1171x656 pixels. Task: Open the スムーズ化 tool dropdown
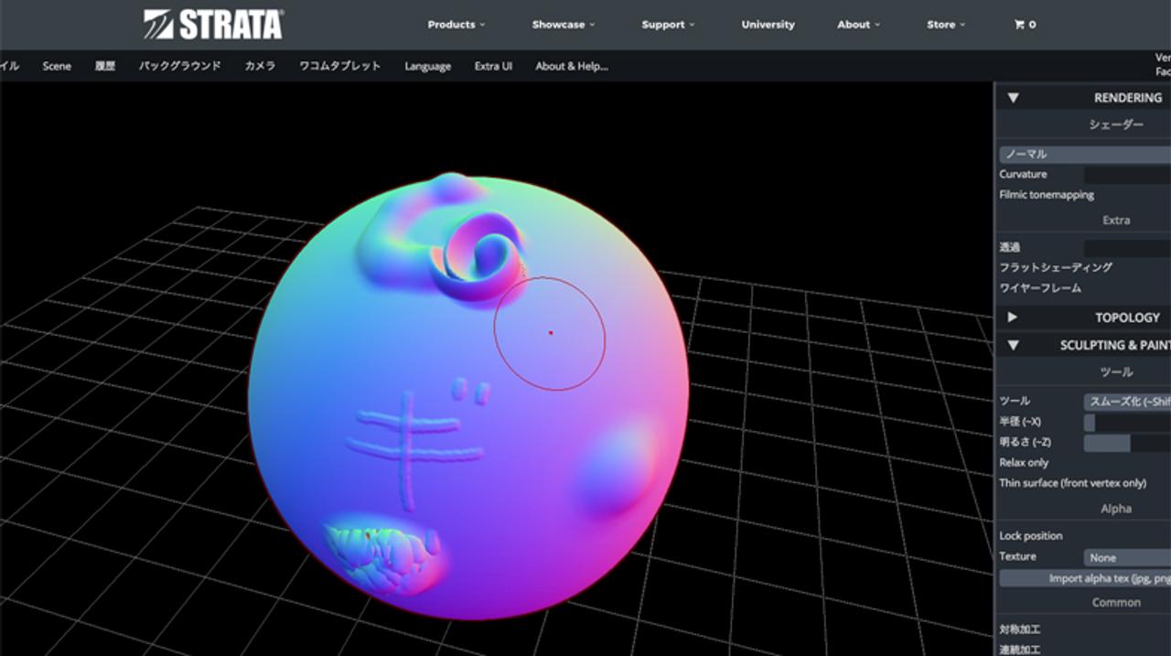1127,401
